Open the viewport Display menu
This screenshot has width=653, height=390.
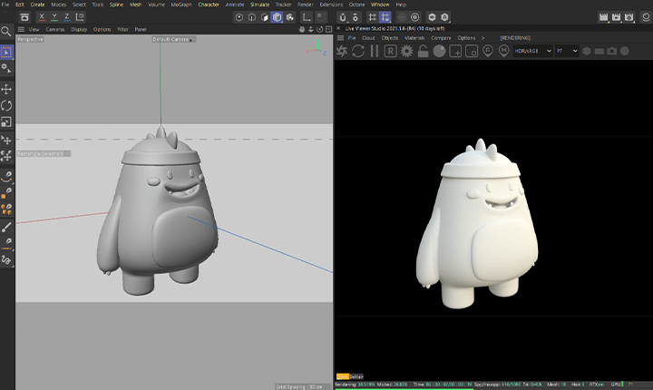pyautogui.click(x=79, y=29)
